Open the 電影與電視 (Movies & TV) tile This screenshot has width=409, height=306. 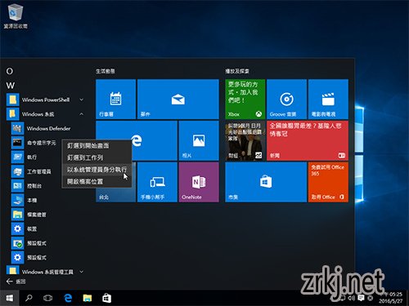(328, 99)
